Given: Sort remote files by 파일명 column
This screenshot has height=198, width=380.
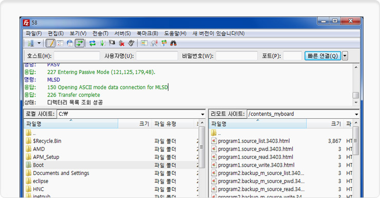Looking at the screenshot, I should click(x=258, y=124).
